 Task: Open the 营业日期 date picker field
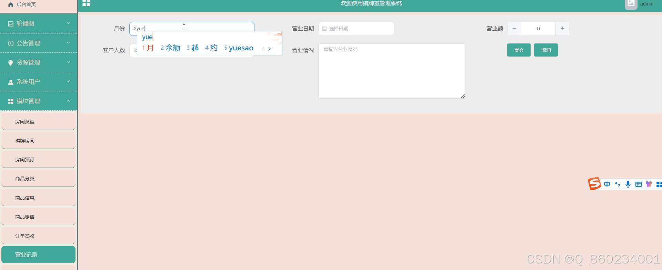(x=356, y=29)
